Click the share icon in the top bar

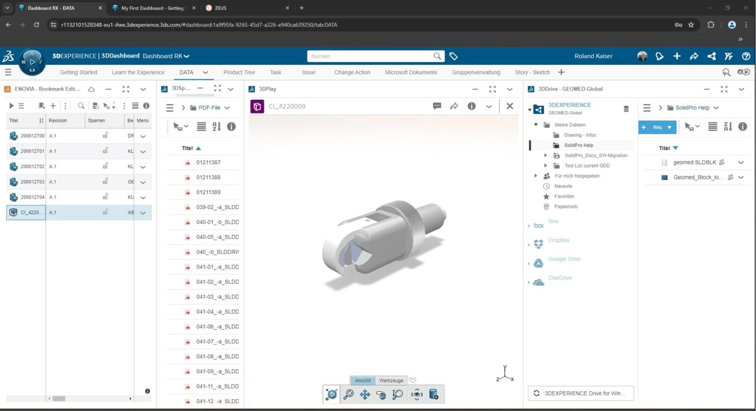point(711,56)
